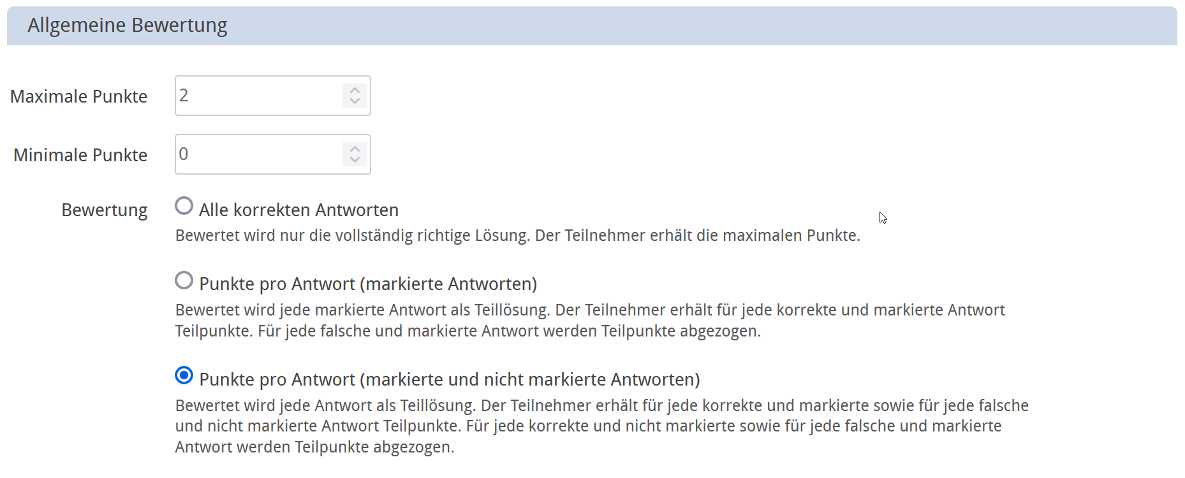This screenshot has height=478, width=1185.
Task: Click the Minimale Punkte field label
Action: tap(80, 155)
